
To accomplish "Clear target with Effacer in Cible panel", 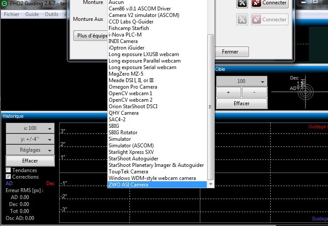I will [242, 103].
